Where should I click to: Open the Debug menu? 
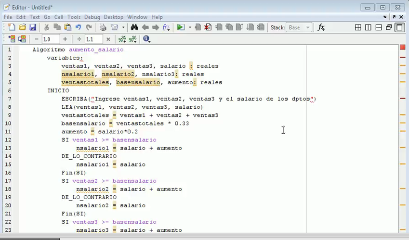pos(92,17)
